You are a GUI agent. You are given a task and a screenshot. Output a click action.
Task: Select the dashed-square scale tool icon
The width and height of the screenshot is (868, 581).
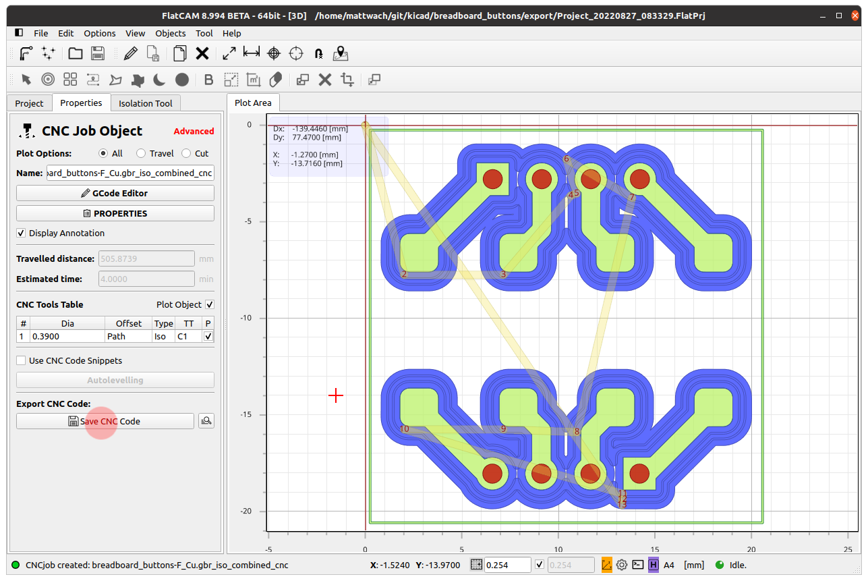(x=231, y=80)
